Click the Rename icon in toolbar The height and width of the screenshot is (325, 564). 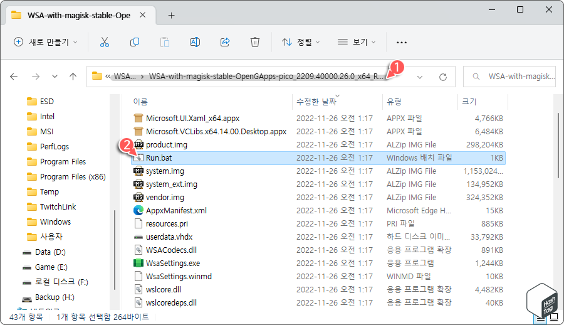[x=195, y=42]
